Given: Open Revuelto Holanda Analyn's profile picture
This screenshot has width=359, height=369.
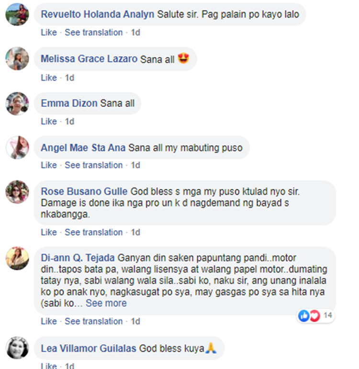Looking at the screenshot, I should [17, 14].
